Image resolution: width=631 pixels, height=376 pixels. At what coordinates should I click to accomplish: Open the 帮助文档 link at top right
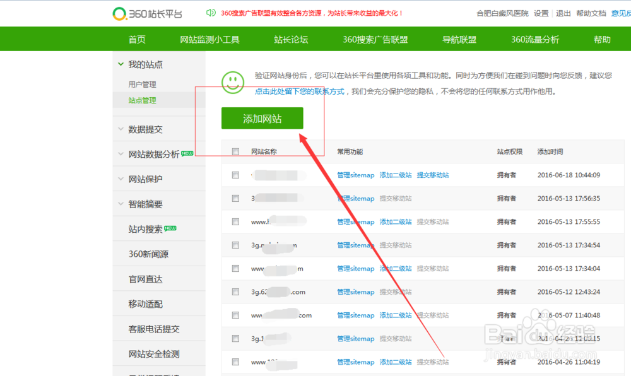(x=590, y=13)
